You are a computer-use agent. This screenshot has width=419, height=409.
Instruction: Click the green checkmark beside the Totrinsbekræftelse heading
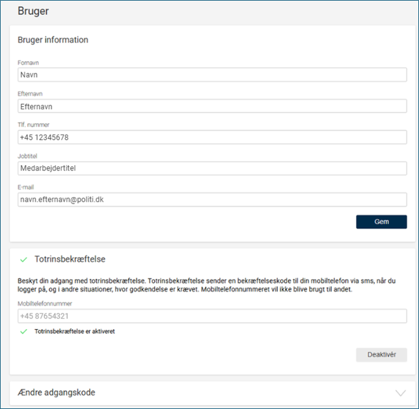(x=23, y=259)
